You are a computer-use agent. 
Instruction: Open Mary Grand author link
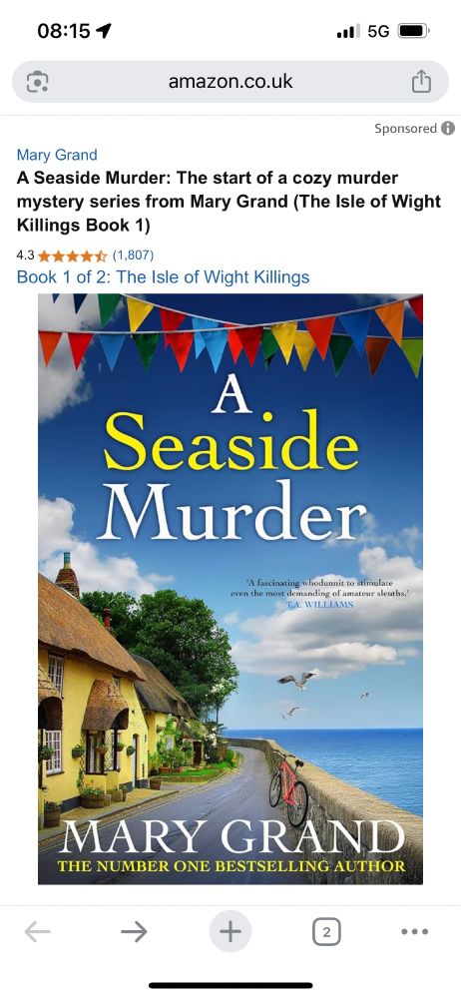[x=57, y=155]
